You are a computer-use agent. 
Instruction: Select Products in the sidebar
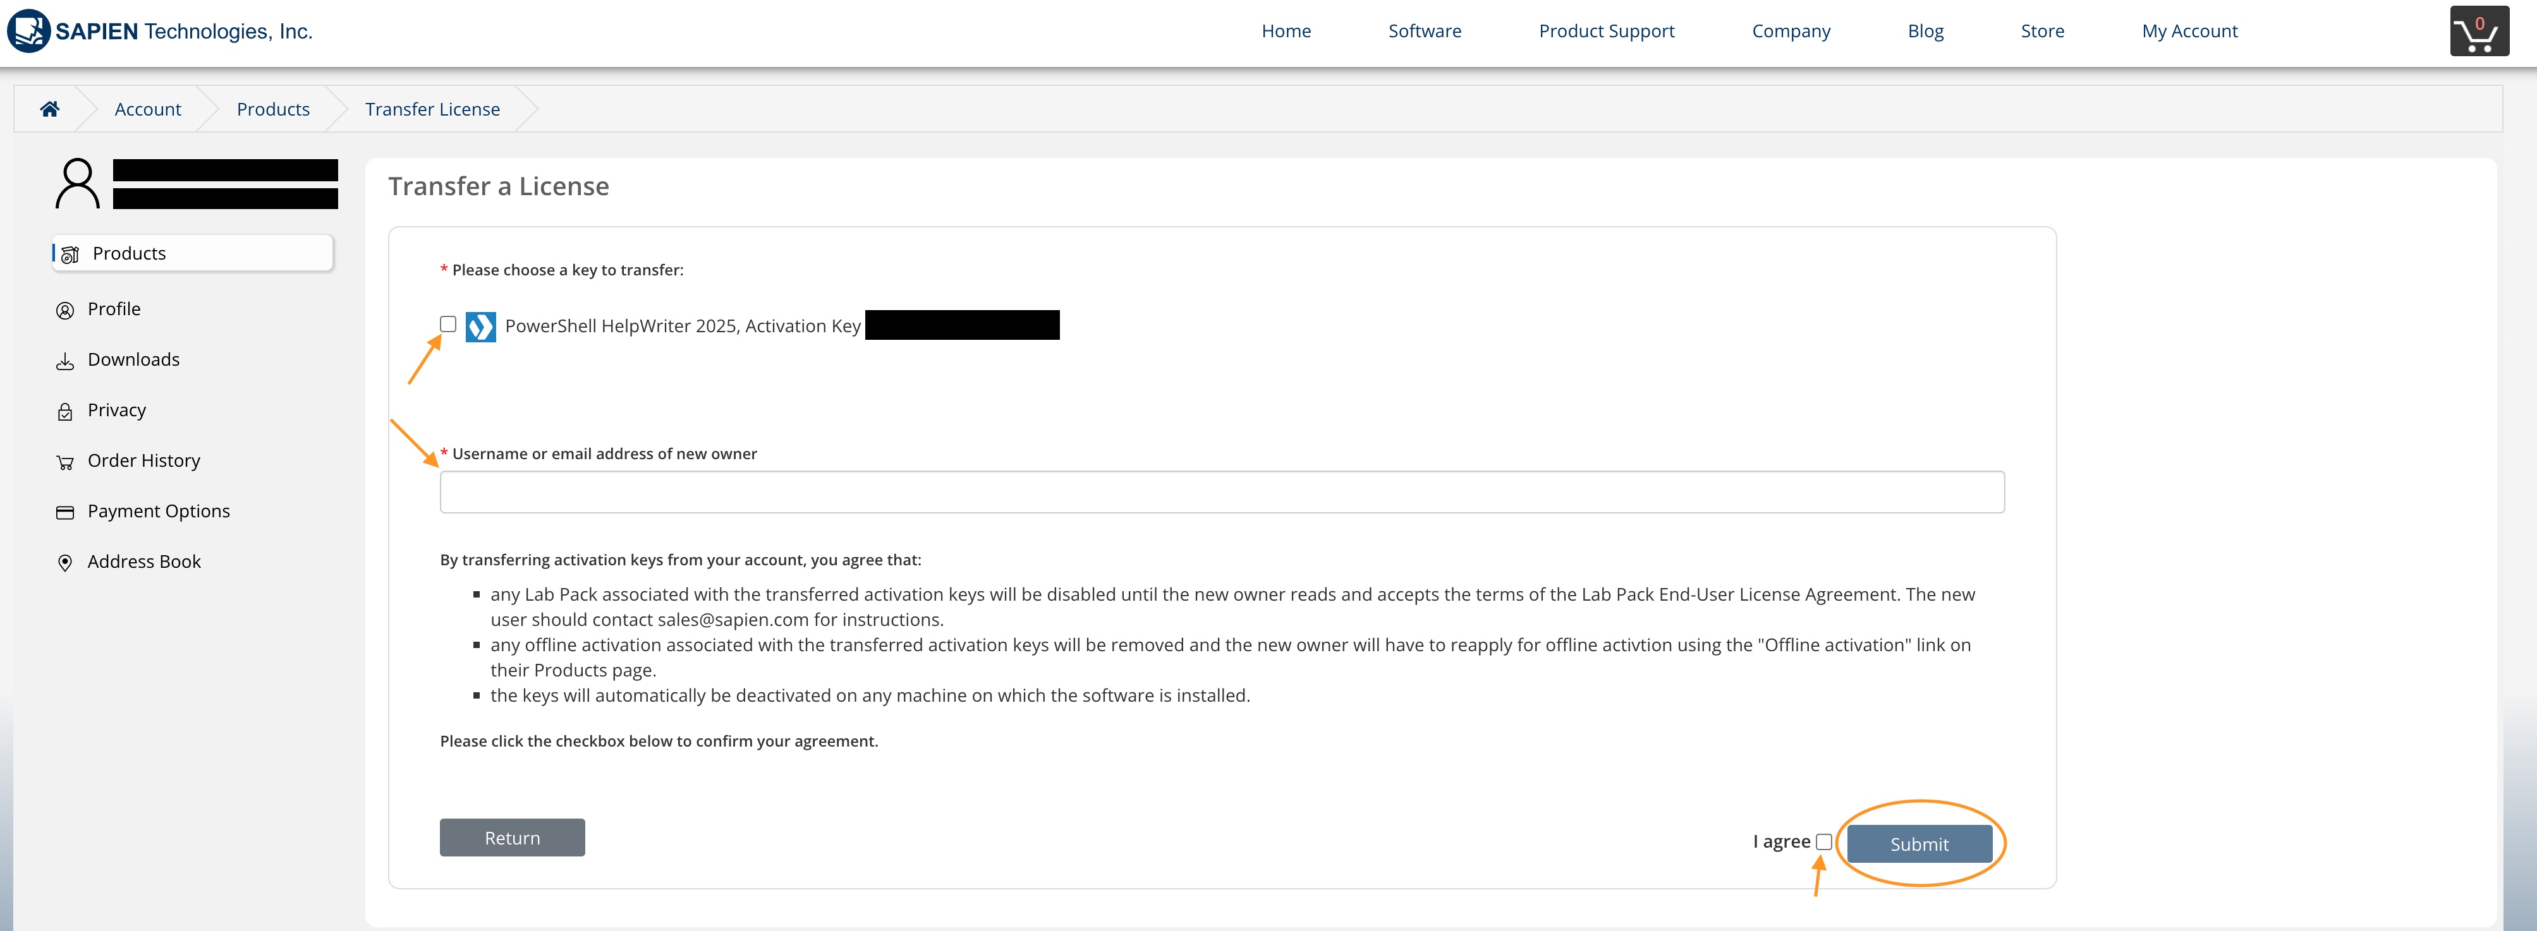coord(193,253)
